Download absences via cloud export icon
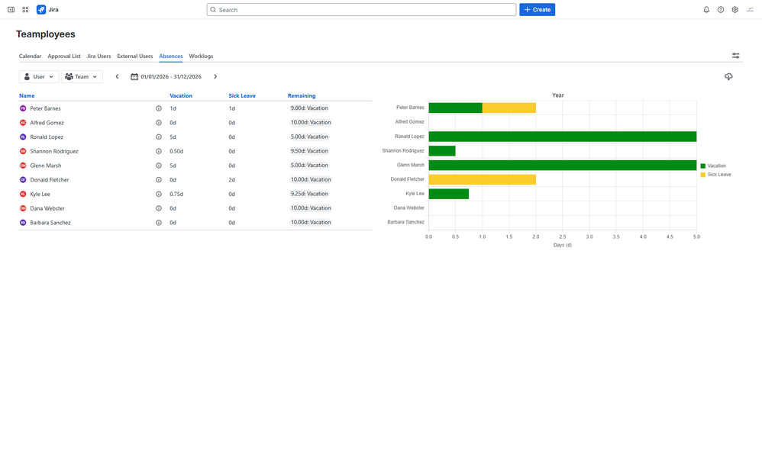The image size is (762, 476). (728, 77)
